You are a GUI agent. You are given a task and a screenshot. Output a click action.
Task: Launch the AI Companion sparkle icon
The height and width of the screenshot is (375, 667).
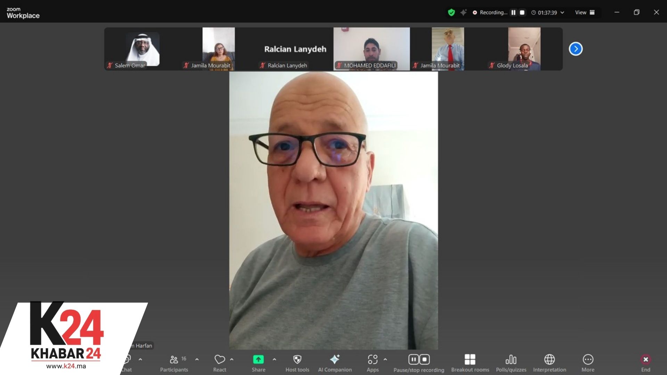click(335, 360)
